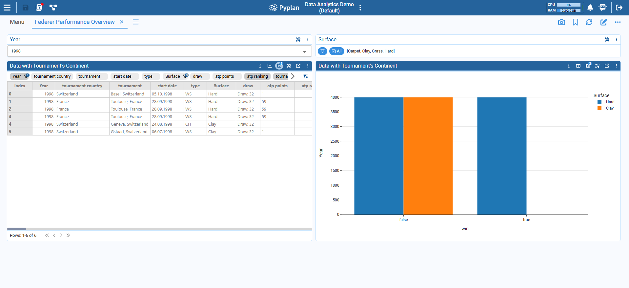Open the hamburger main menu

7,8
